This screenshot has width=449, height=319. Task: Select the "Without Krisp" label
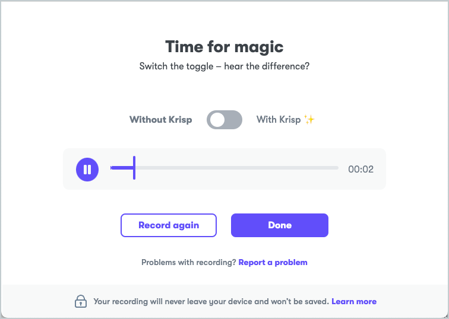160,120
